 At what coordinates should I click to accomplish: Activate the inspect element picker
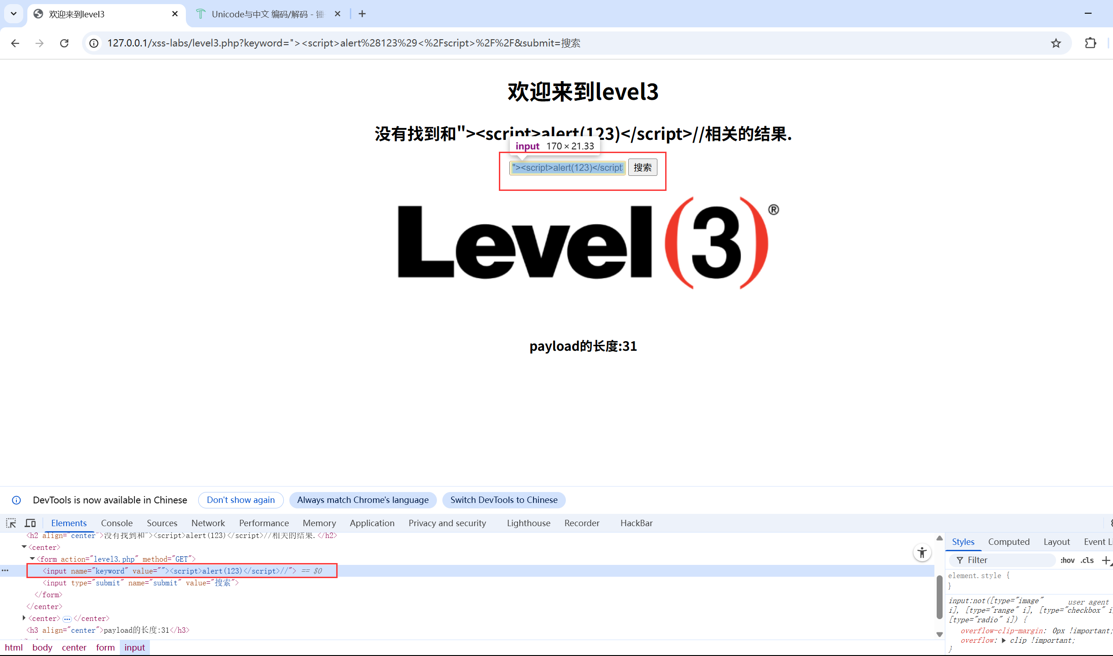click(11, 523)
